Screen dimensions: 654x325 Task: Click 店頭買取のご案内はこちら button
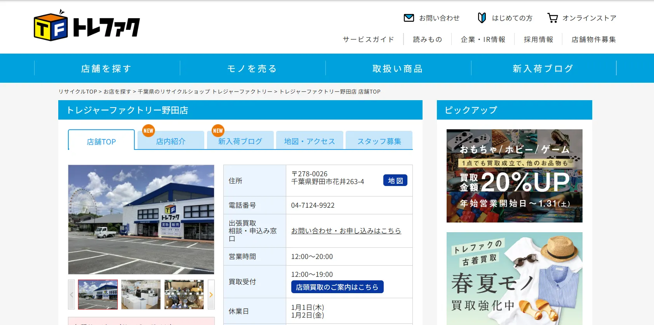[337, 287]
